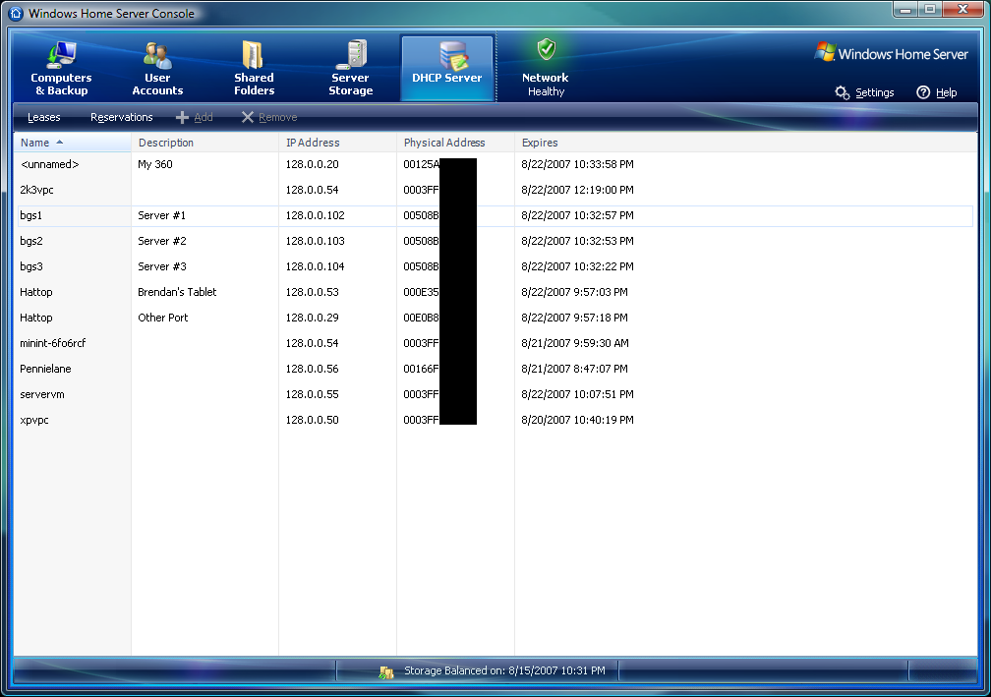Click the My 360 description cell
Image resolution: width=991 pixels, height=697 pixels.
click(x=155, y=164)
